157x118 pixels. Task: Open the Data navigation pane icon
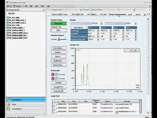coord(9,104)
